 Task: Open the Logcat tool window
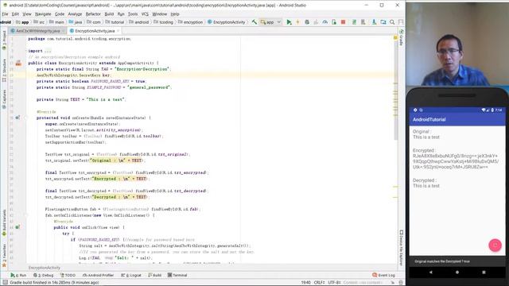[131, 275]
